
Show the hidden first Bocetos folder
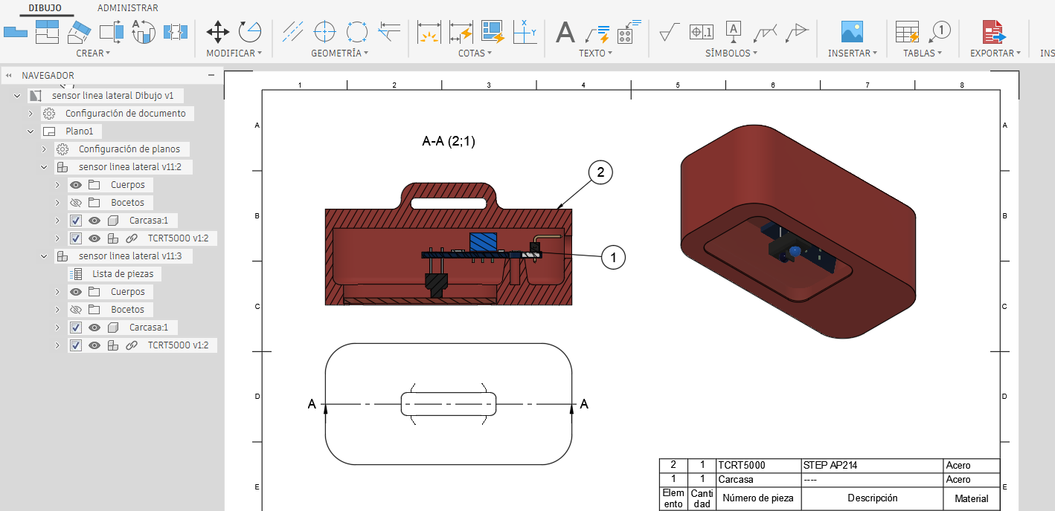click(x=76, y=203)
